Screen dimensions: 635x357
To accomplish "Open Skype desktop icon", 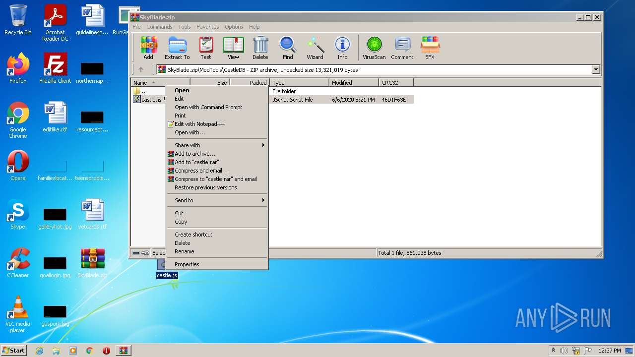I will point(18,214).
